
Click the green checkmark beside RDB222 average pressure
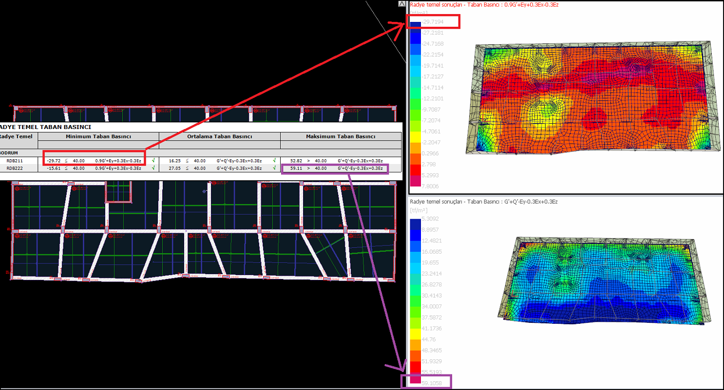274,168
